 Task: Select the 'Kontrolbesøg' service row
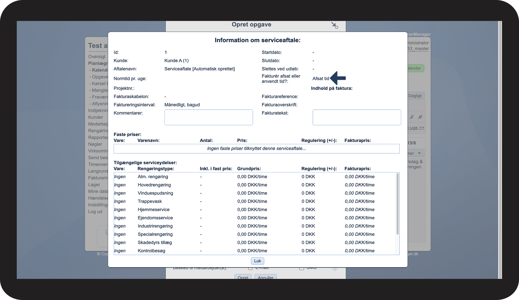coord(255,251)
